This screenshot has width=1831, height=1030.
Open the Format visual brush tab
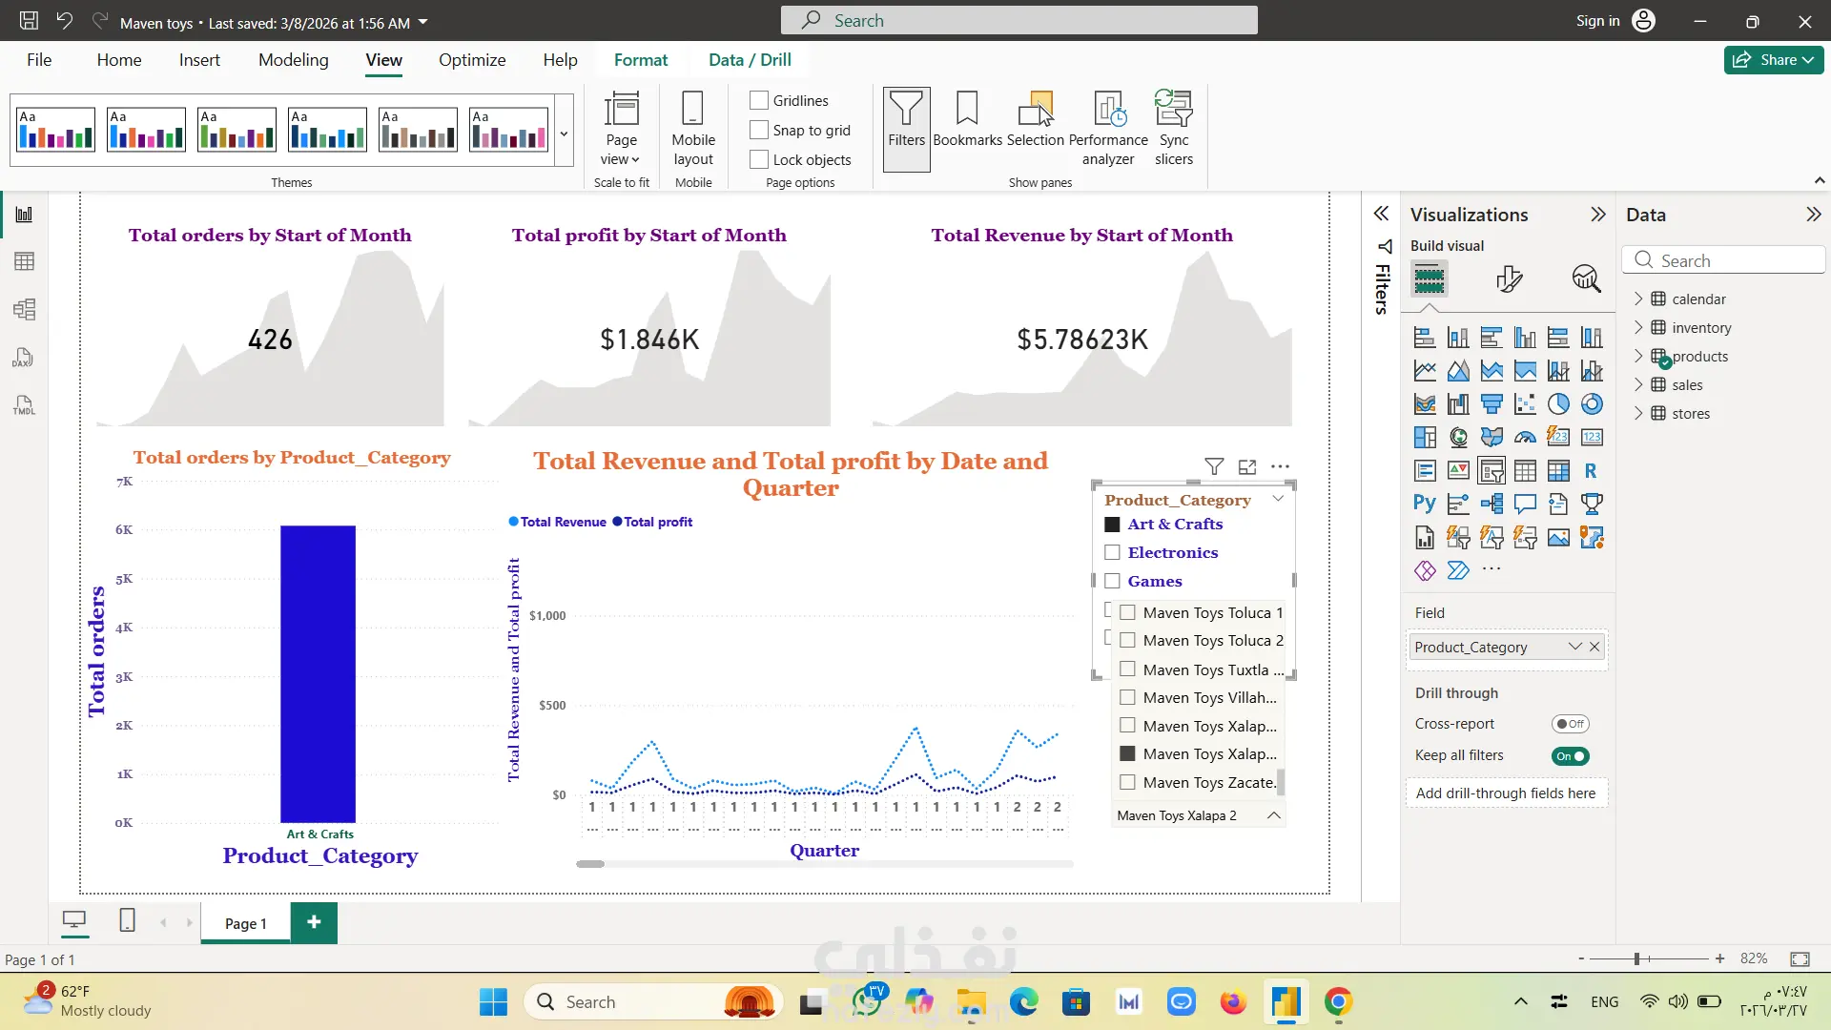pyautogui.click(x=1509, y=278)
